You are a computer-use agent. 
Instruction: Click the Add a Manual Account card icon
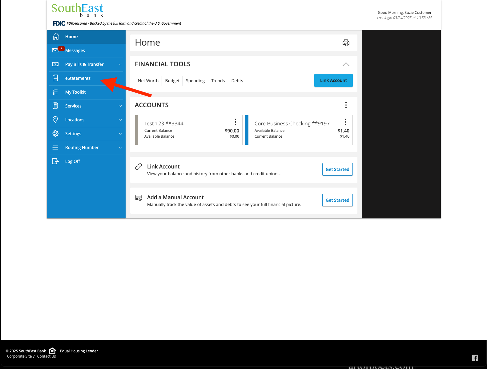click(x=139, y=197)
